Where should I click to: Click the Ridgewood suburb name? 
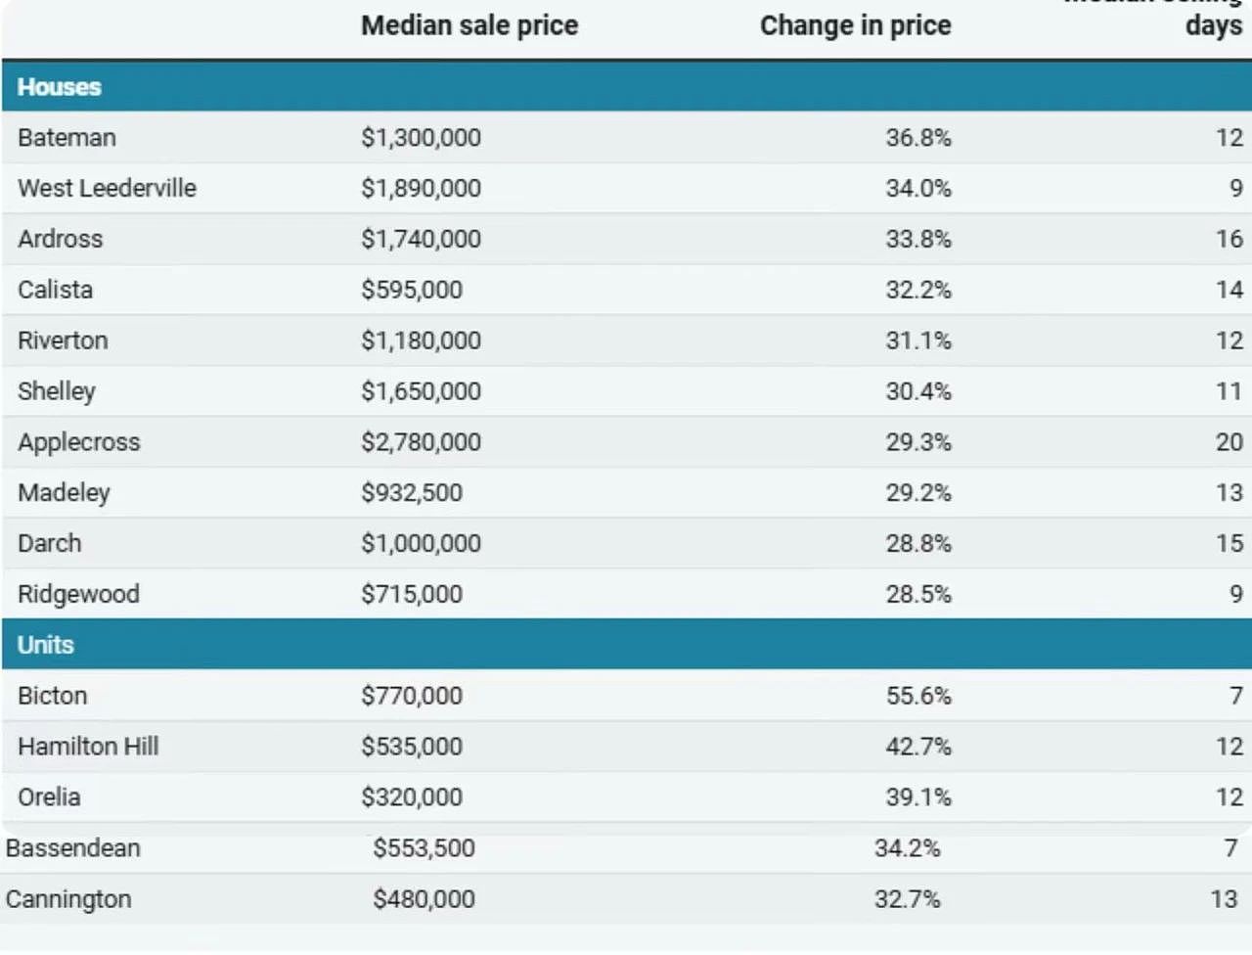pyautogui.click(x=78, y=595)
